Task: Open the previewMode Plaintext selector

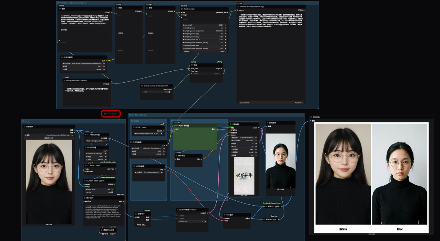Action: (271, 103)
